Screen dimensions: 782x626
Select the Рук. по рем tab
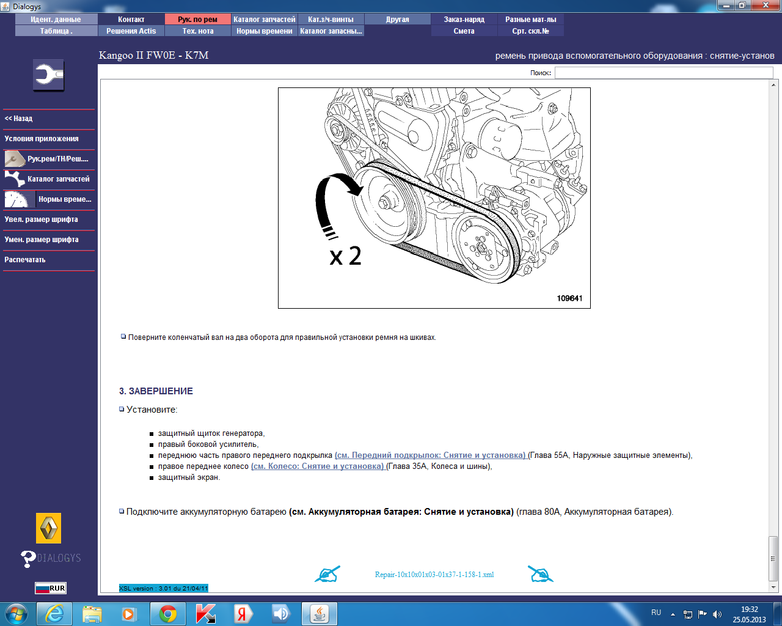[x=198, y=20]
